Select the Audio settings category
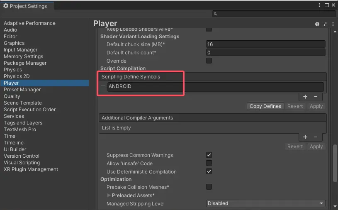Viewport: 338px width, 210px height. pyautogui.click(x=10, y=30)
